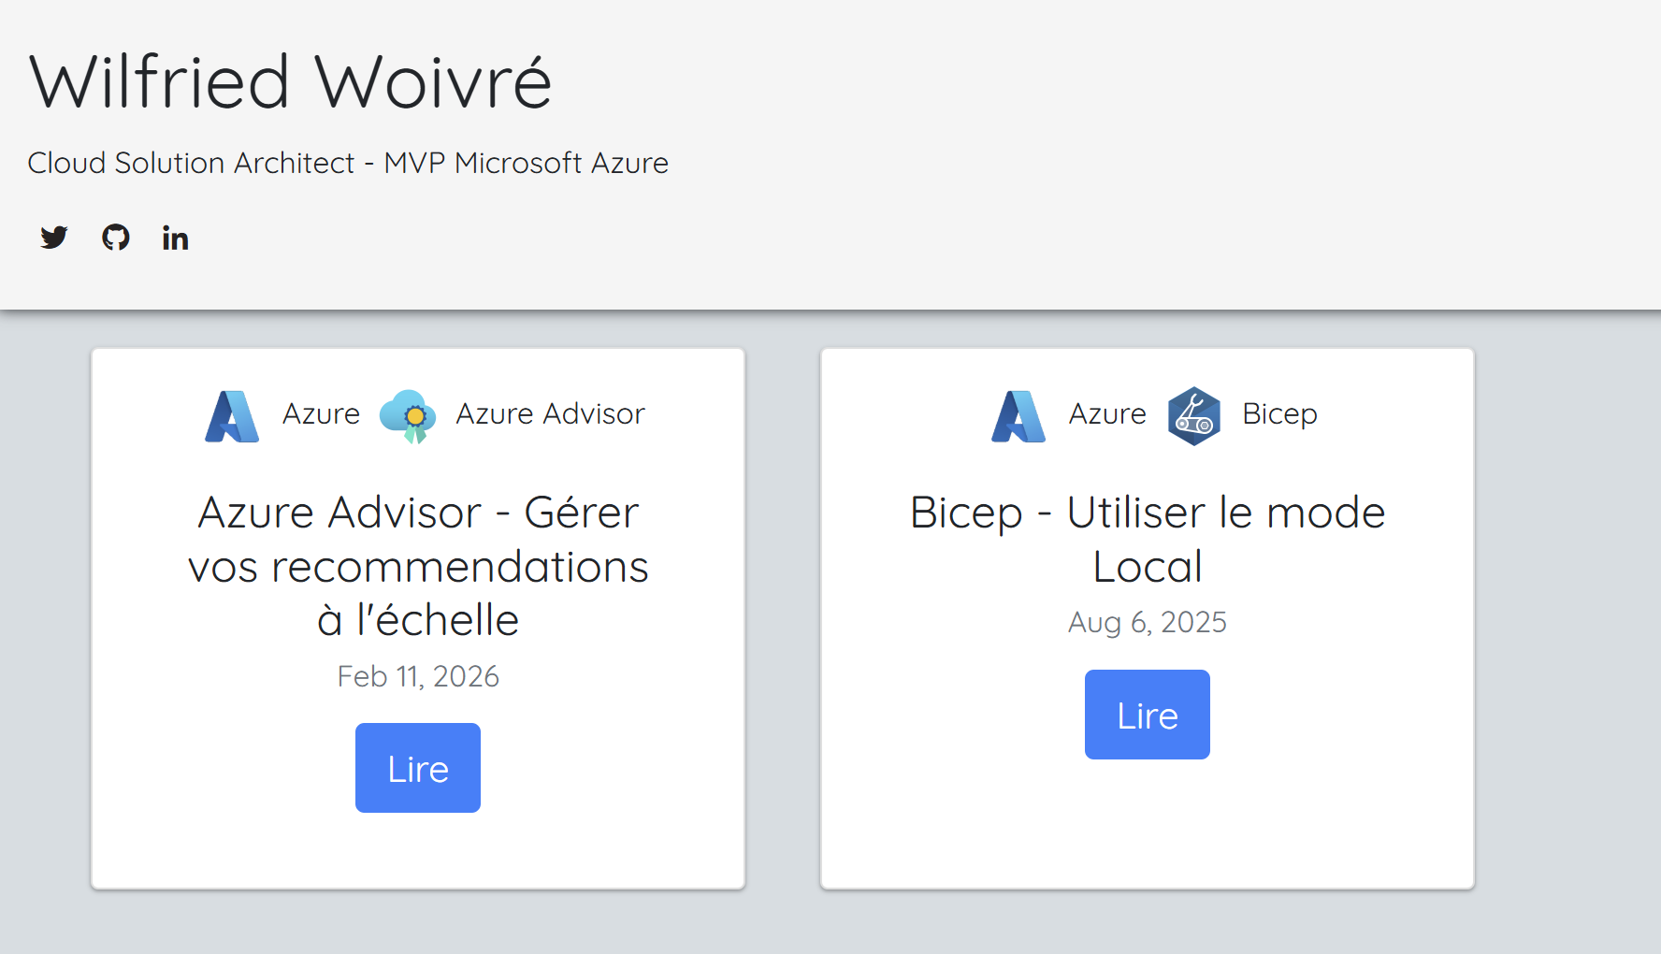Select Azure tag text in Bicep card
Viewport: 1661px width, 954px height.
[x=1107, y=413]
